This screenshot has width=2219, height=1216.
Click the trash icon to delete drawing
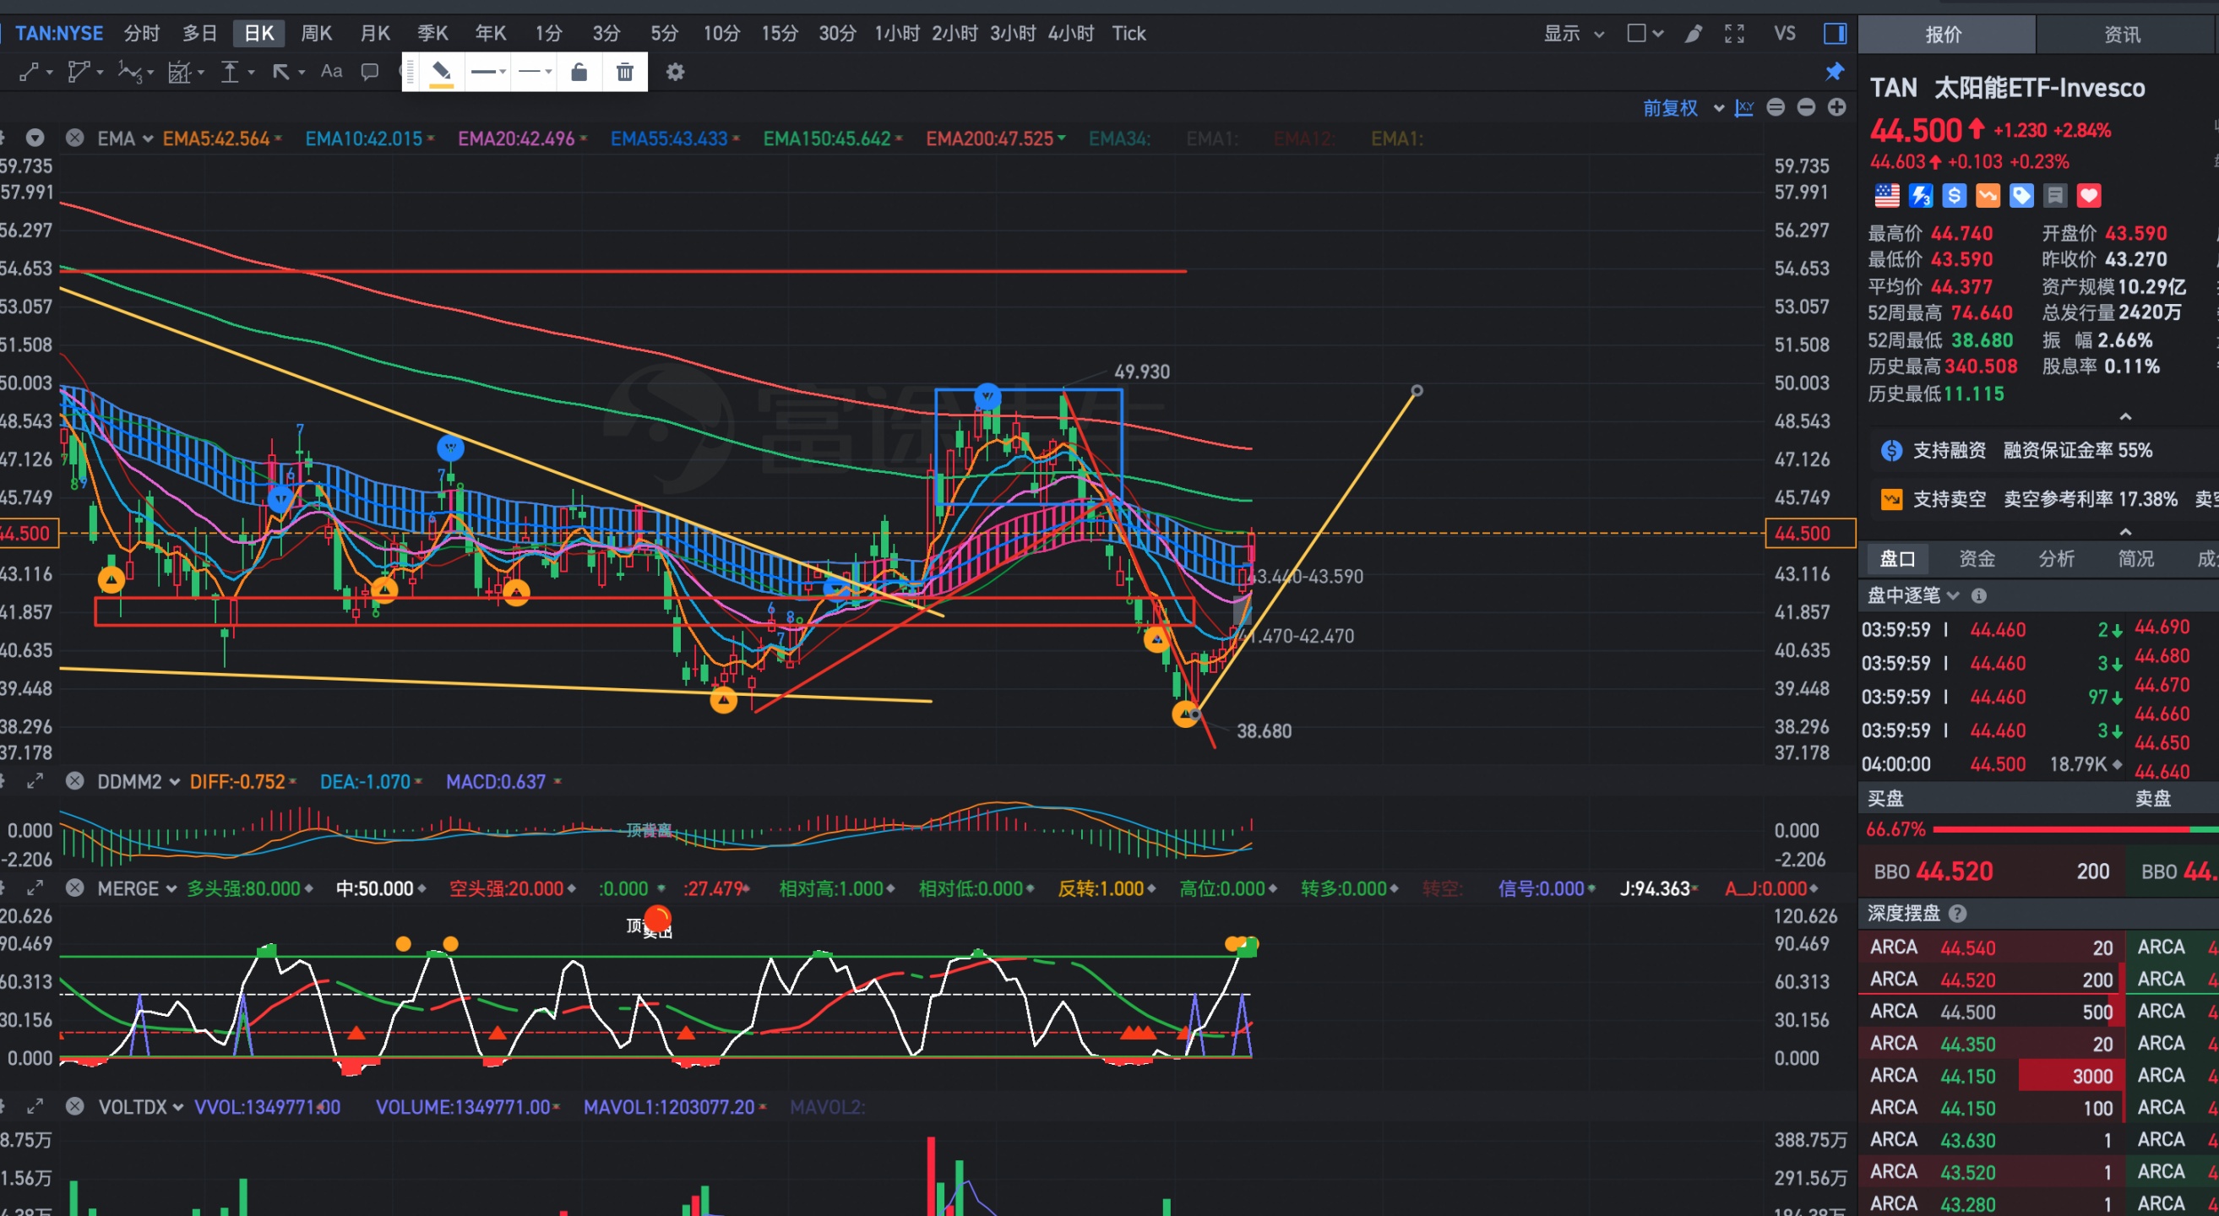[x=624, y=73]
